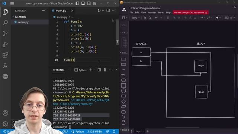Open draw.io insert plus menu
238x134 pixels.
coord(218,18)
